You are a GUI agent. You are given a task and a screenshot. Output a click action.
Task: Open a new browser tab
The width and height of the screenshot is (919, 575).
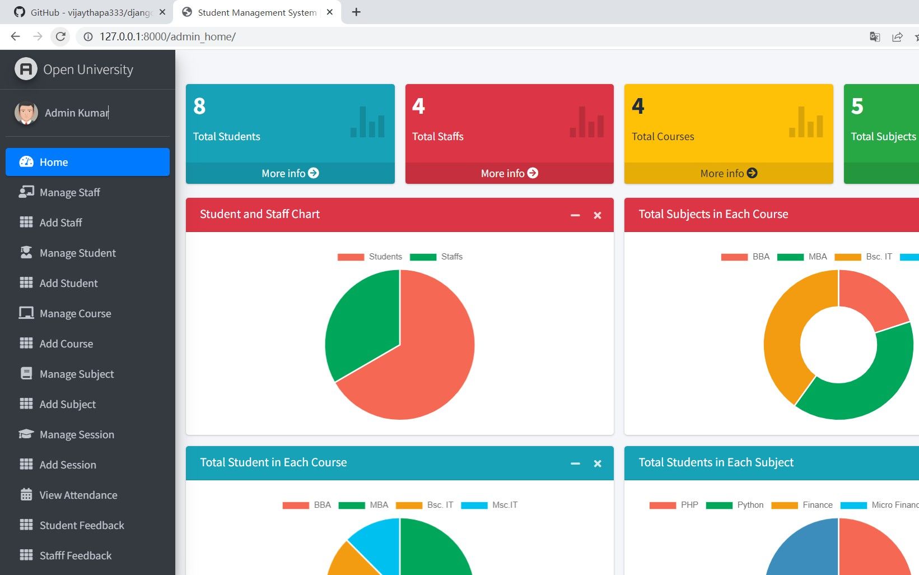point(356,12)
